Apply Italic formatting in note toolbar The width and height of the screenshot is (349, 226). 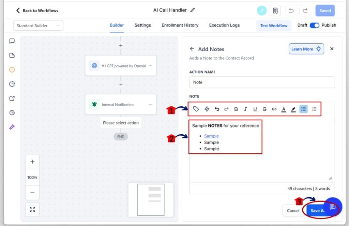pyautogui.click(x=245, y=109)
